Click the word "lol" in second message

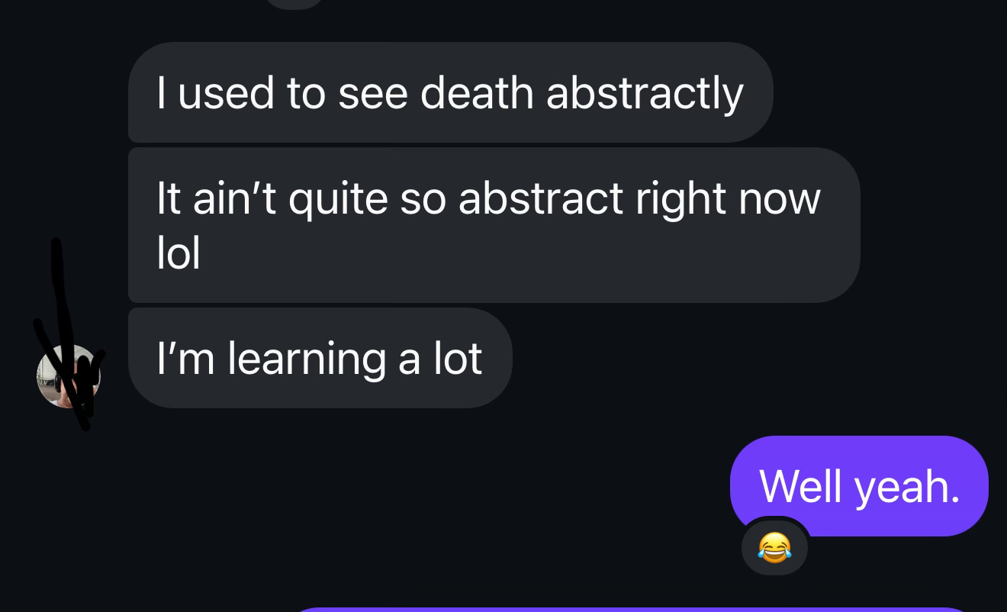(179, 253)
